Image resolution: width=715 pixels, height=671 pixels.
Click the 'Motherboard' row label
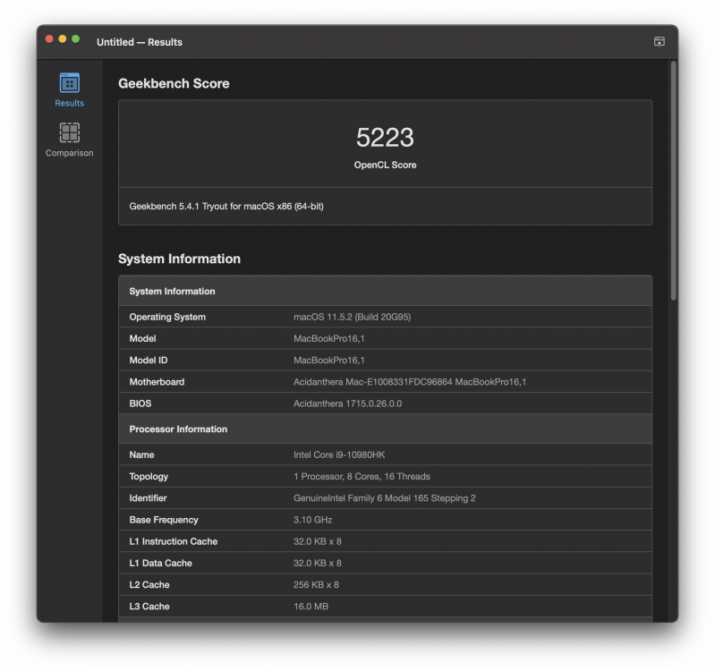157,382
